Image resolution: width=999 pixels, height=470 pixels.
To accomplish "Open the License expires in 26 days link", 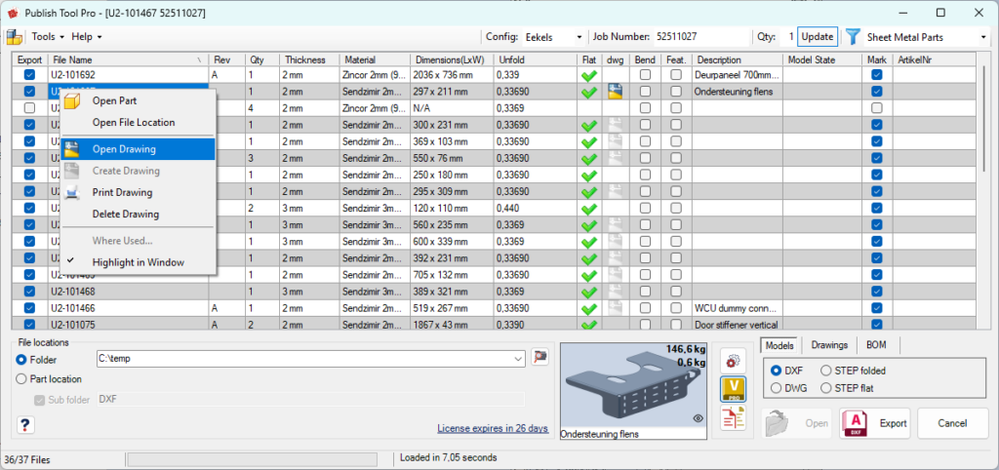I will 493,428.
